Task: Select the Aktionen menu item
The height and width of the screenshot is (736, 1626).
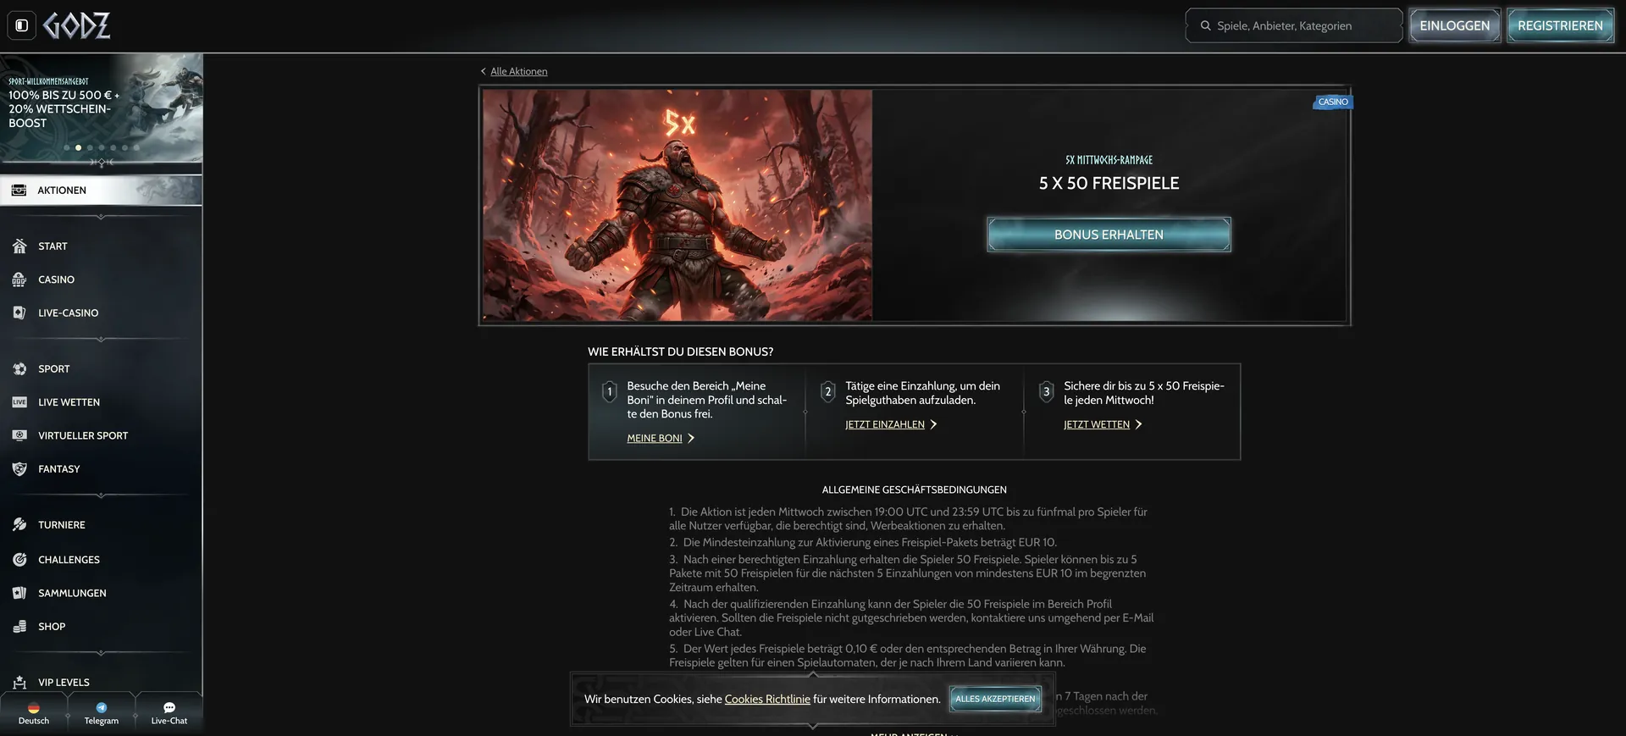Action: tap(101, 191)
